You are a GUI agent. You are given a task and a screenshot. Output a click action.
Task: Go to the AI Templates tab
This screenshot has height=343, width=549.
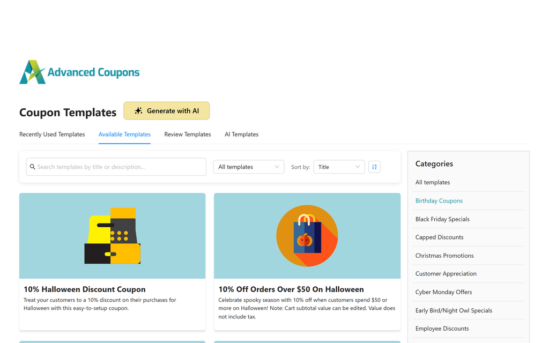(242, 135)
